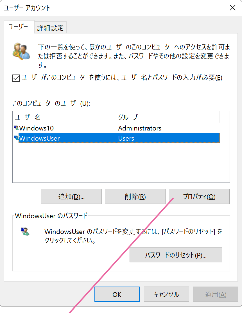This screenshot has height=313, width=242.
Task: Switch to the ユーザー tab
Action: click(18, 27)
